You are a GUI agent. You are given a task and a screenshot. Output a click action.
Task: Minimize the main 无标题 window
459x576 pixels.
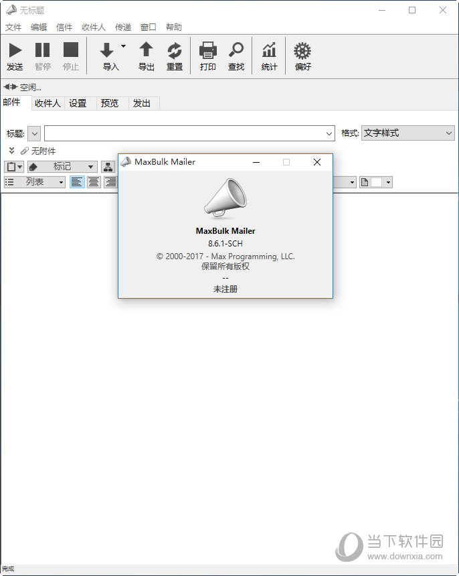coord(382,10)
